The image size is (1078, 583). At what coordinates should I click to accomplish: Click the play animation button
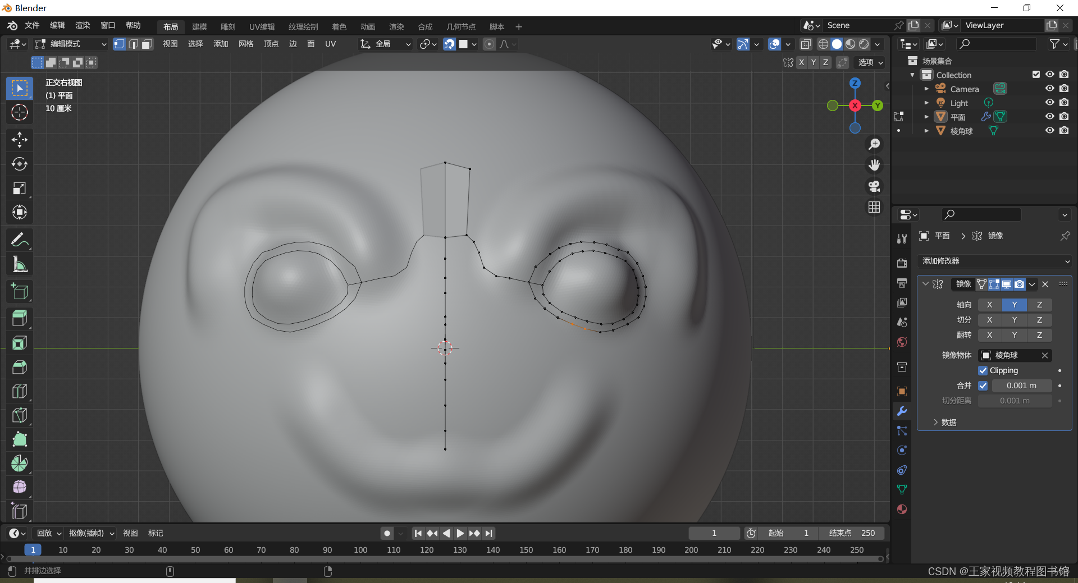(460, 533)
